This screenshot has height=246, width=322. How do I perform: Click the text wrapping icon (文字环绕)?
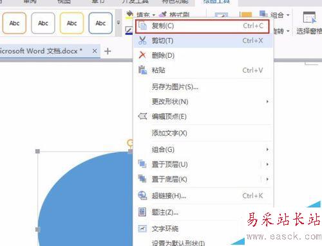click(142, 229)
